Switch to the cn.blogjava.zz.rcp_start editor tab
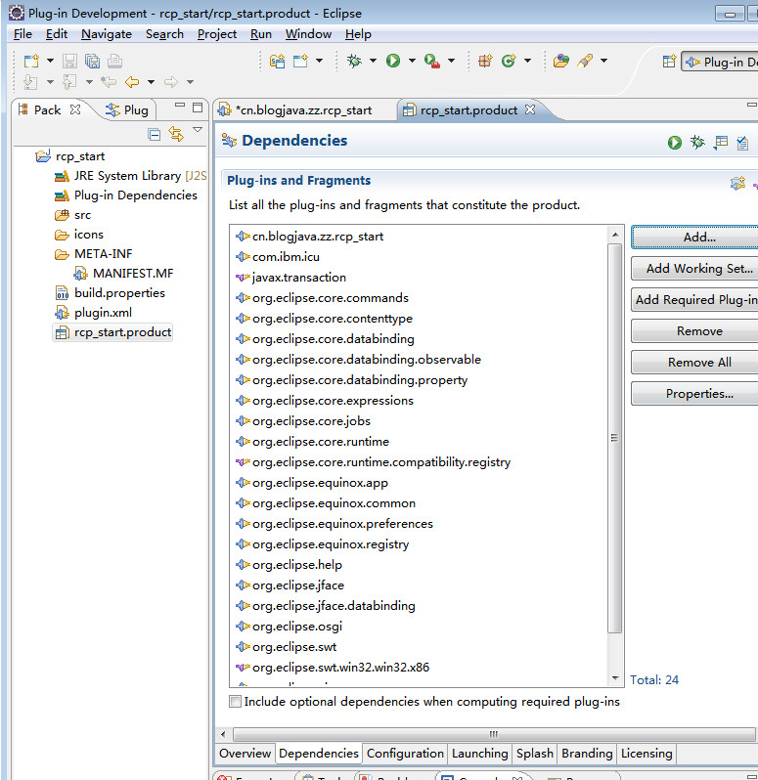The width and height of the screenshot is (758, 780). pos(303,109)
